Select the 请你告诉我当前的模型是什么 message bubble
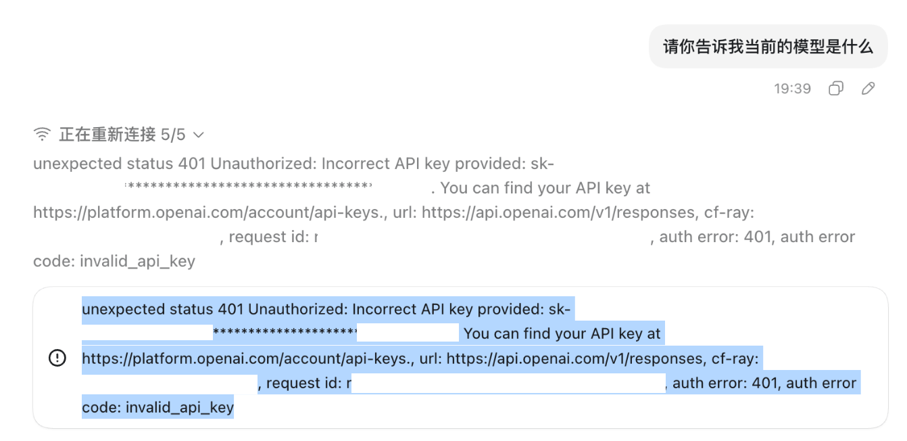 click(x=768, y=47)
